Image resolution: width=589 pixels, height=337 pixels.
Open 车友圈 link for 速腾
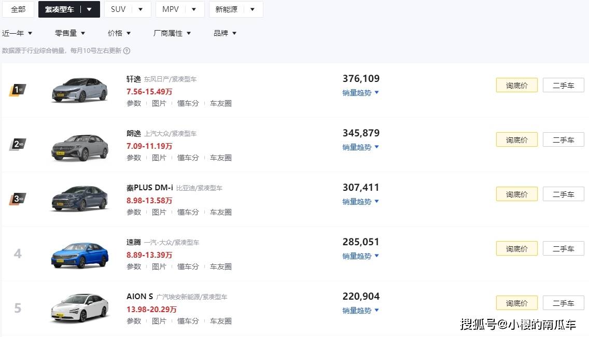(220, 266)
